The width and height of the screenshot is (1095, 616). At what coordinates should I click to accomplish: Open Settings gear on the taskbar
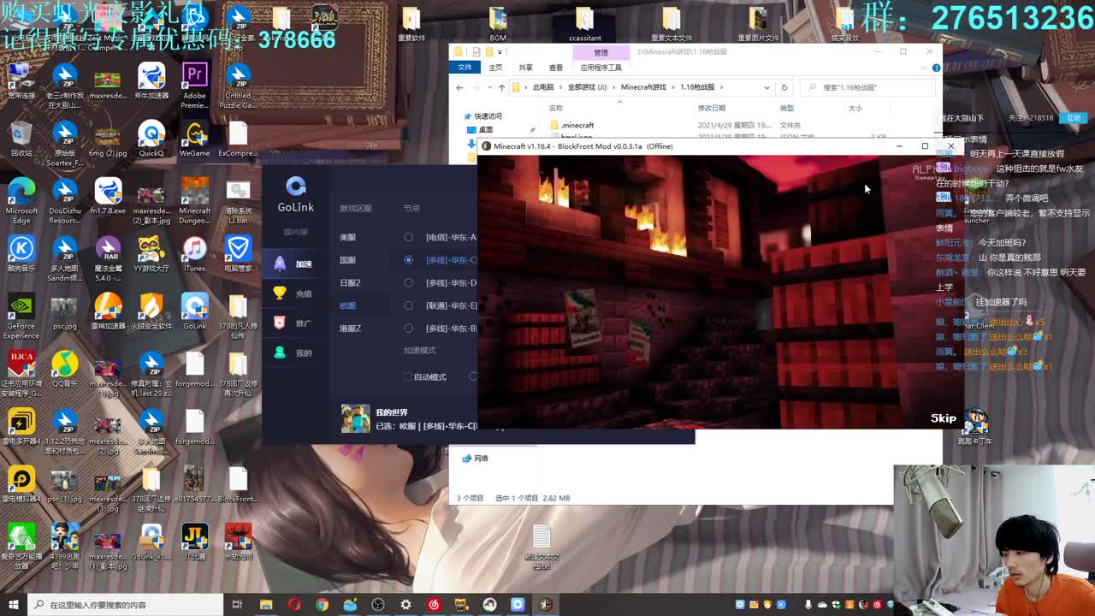point(405,604)
